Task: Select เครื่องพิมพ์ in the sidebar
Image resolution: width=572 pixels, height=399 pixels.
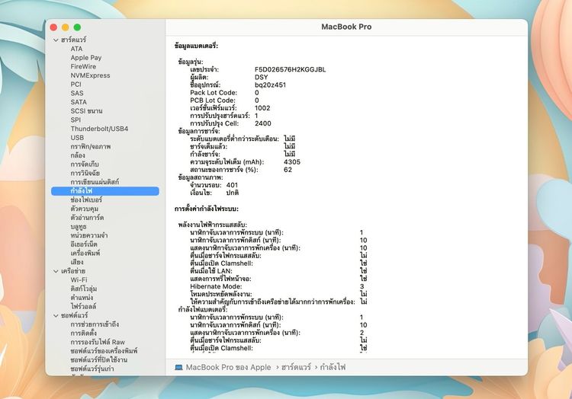Action: [x=85, y=254]
